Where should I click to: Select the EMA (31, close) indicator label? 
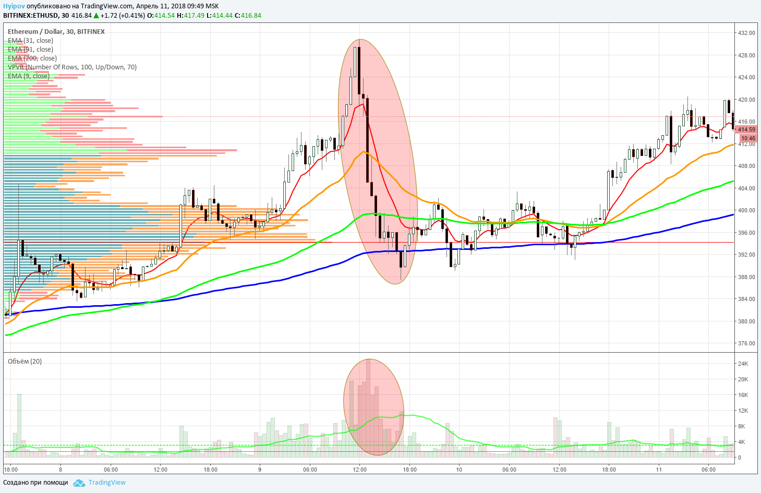tap(30, 41)
